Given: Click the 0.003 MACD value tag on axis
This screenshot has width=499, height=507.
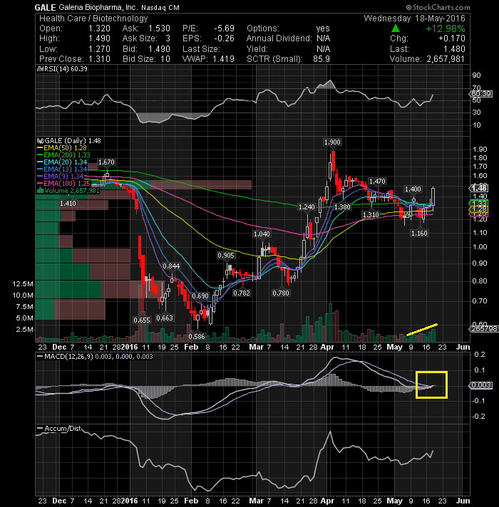Looking at the screenshot, I should (481, 385).
